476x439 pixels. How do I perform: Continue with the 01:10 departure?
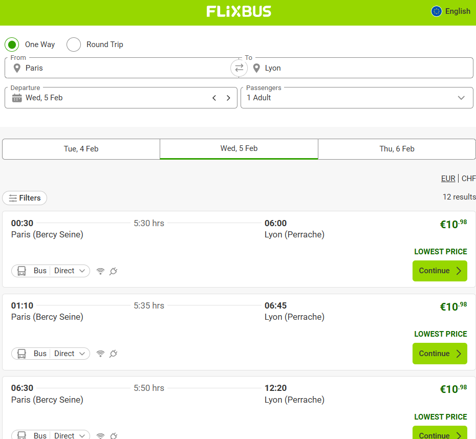[440, 354]
